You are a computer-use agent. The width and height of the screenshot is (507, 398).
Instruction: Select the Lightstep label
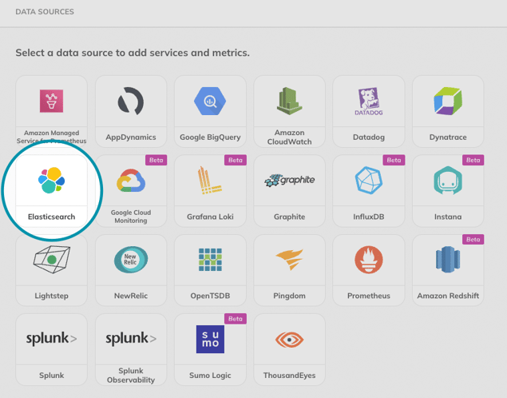coord(51,296)
